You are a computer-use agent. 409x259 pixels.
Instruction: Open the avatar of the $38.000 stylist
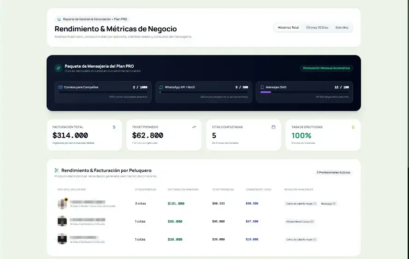[x=62, y=239]
